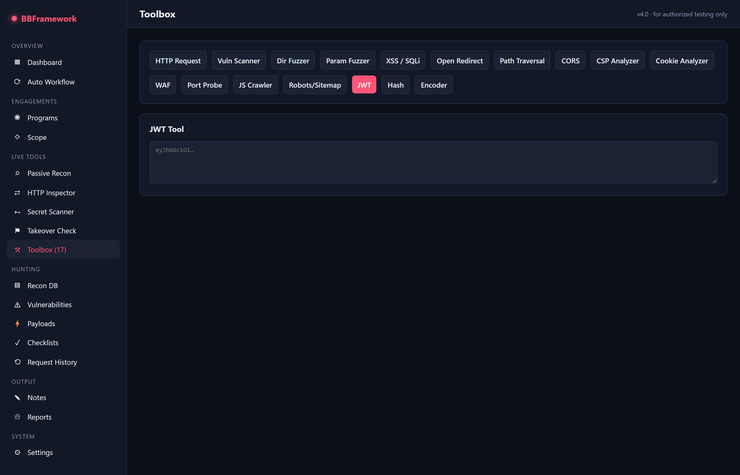This screenshot has width=740, height=475.
Task: Select the Dir Fuzzer tab
Action: click(x=293, y=60)
